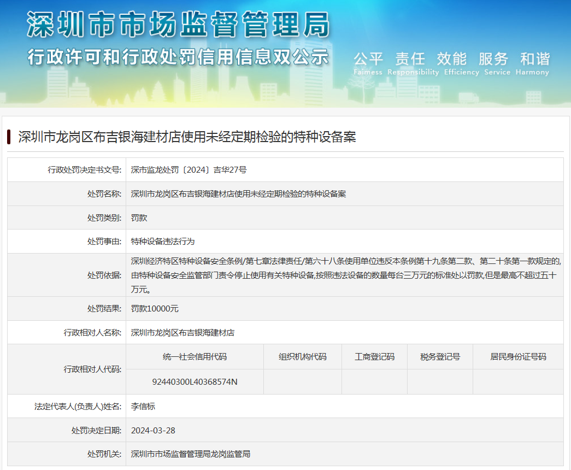Click the 统一社会信用代码 column header
Viewport: 571px width, 470px height.
click(195, 357)
